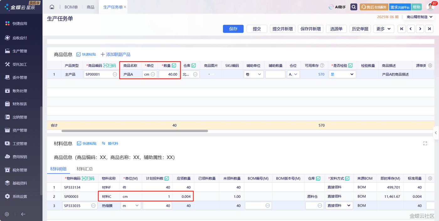439x221 pixels.
Task: Open the home tab icon
Action: (52, 7)
